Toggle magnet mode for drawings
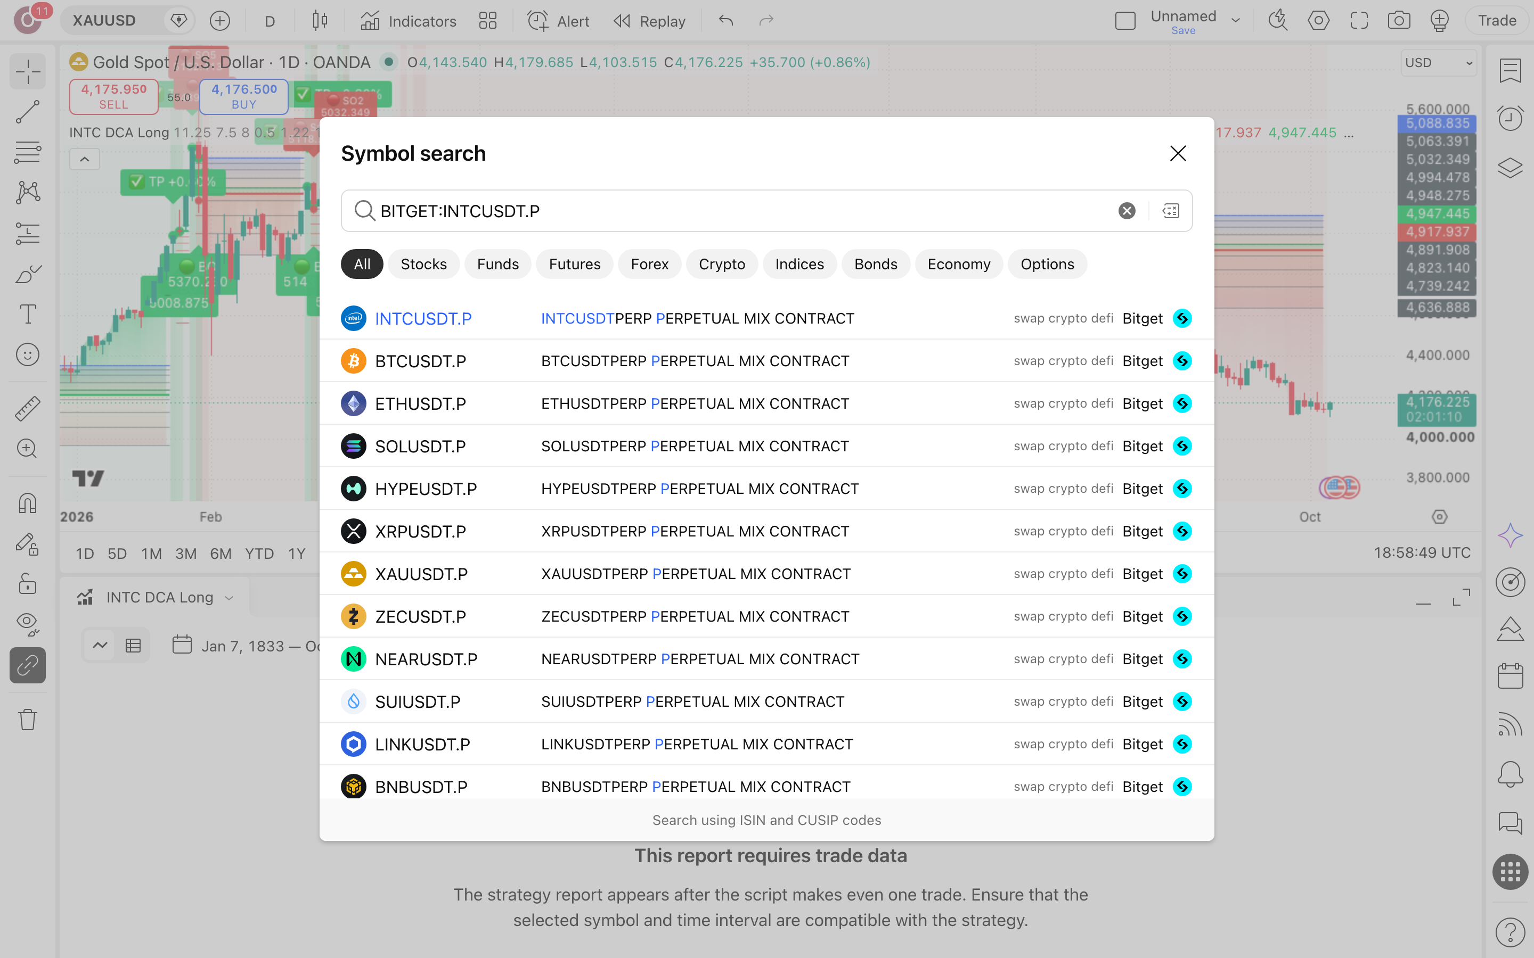The width and height of the screenshot is (1534, 958). [28, 503]
